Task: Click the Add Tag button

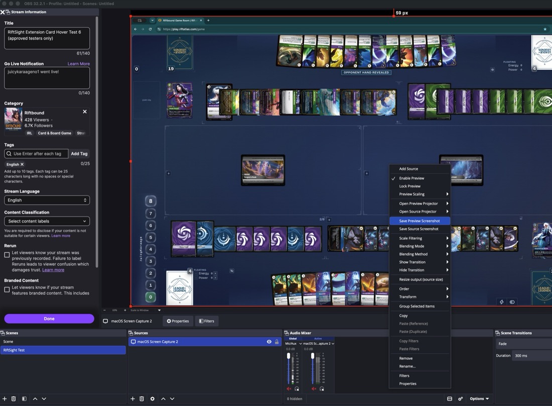Action: [79, 154]
